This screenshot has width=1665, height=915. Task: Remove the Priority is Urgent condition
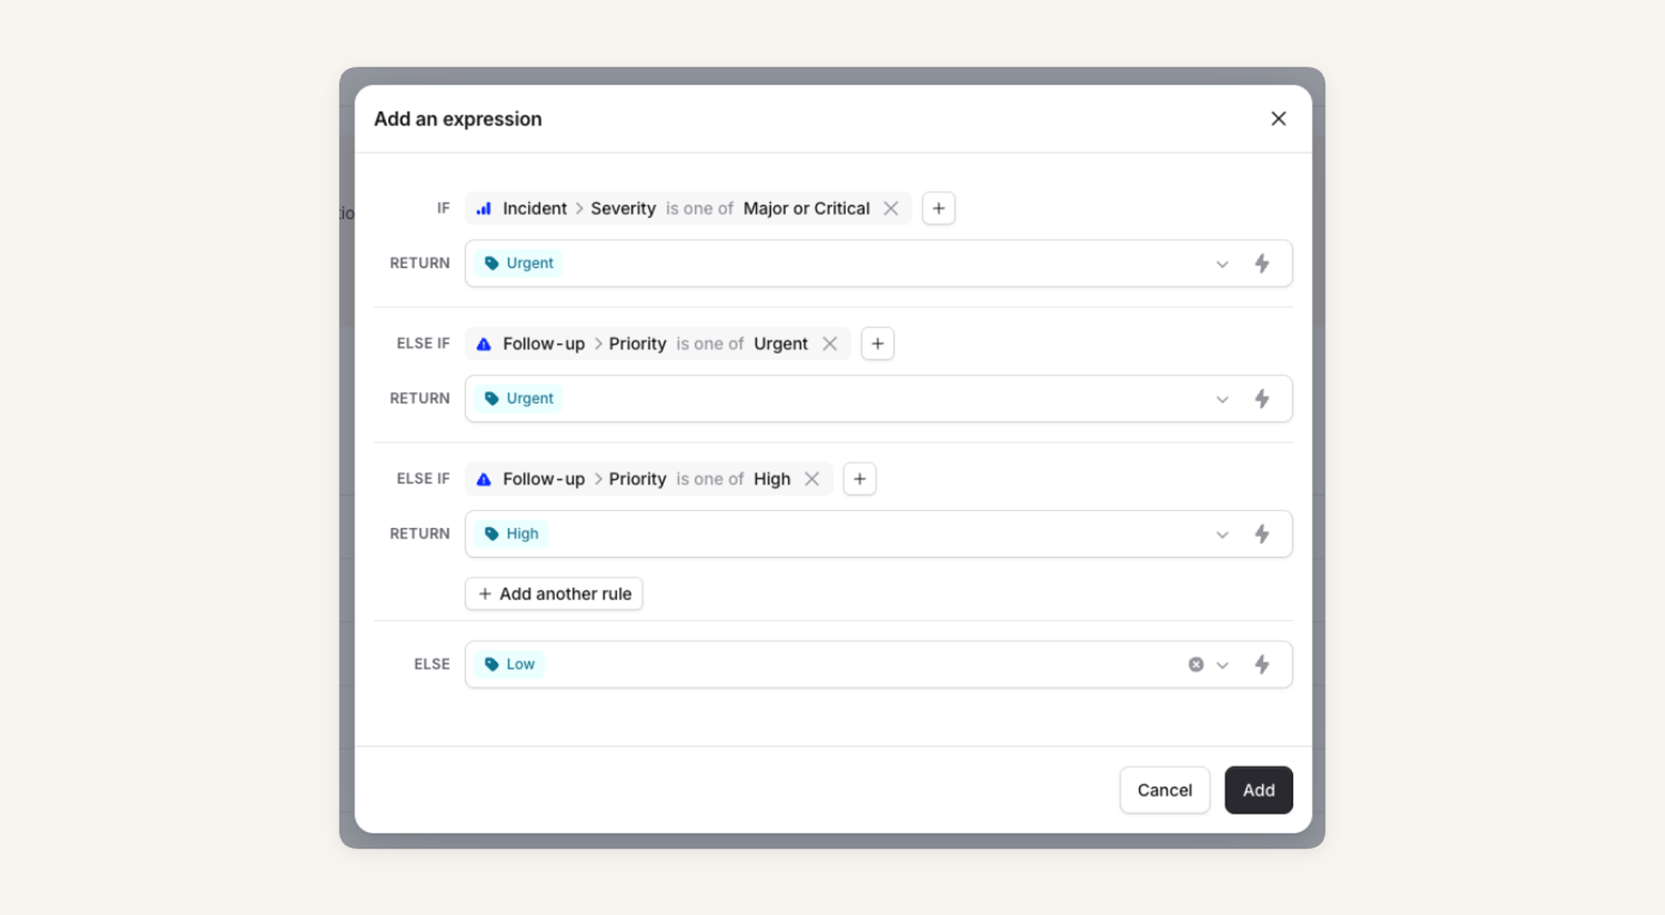click(x=829, y=344)
